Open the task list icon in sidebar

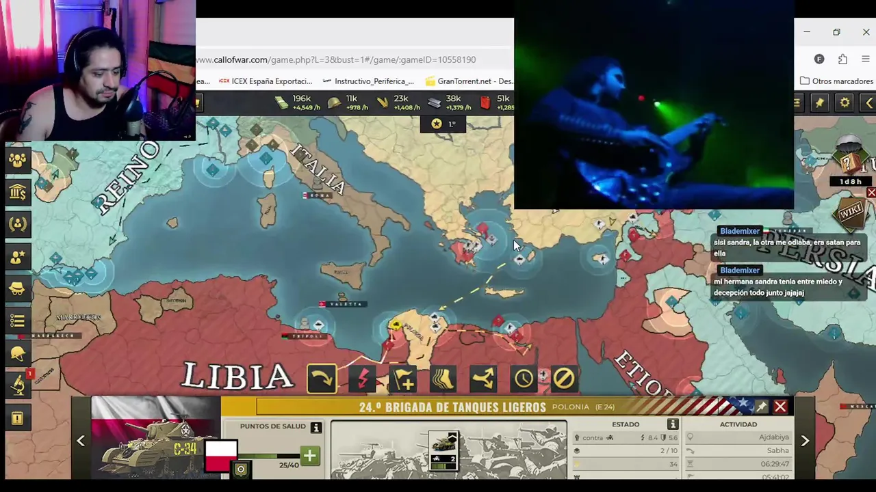pyautogui.click(x=18, y=321)
